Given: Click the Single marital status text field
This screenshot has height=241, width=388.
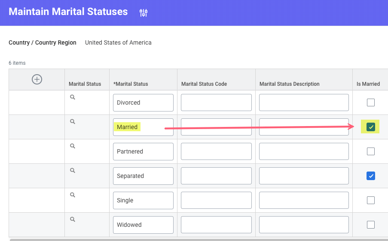Looking at the screenshot, I should tap(143, 200).
